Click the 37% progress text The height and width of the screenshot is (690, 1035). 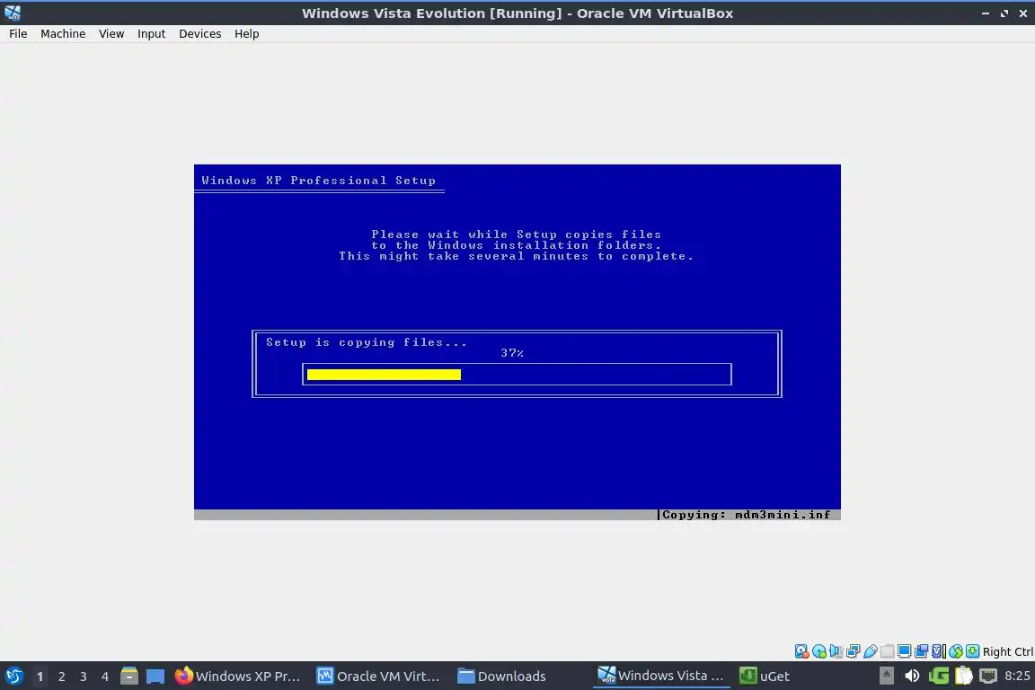(x=512, y=353)
